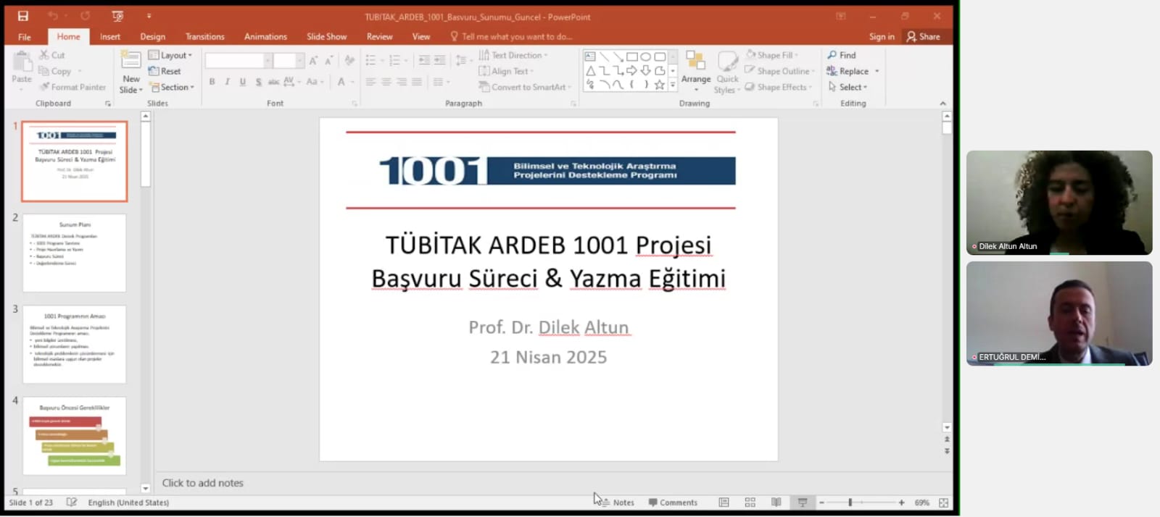Select slide 2 Sunum Planı thumbnail
This screenshot has height=517, width=1160.
74,253
